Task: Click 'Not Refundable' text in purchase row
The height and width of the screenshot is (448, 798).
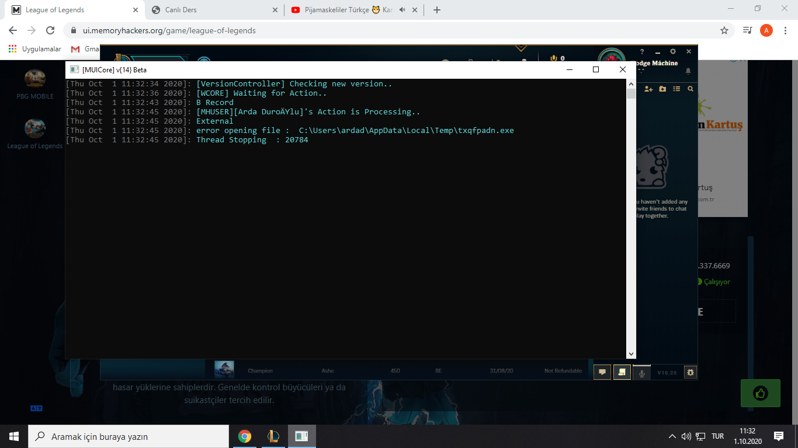Action: pos(563,371)
